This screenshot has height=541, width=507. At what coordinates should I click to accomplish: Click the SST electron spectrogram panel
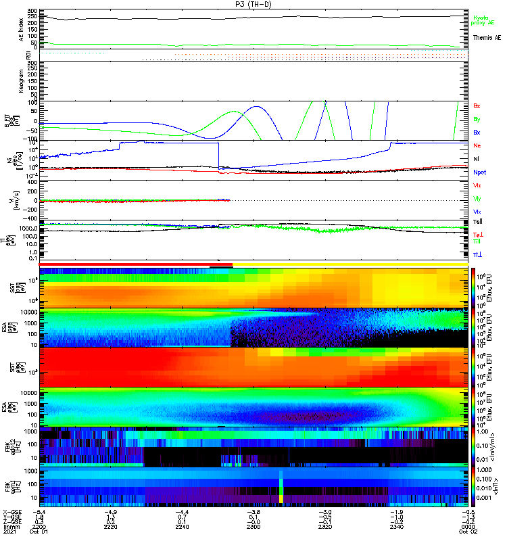pyautogui.click(x=254, y=367)
